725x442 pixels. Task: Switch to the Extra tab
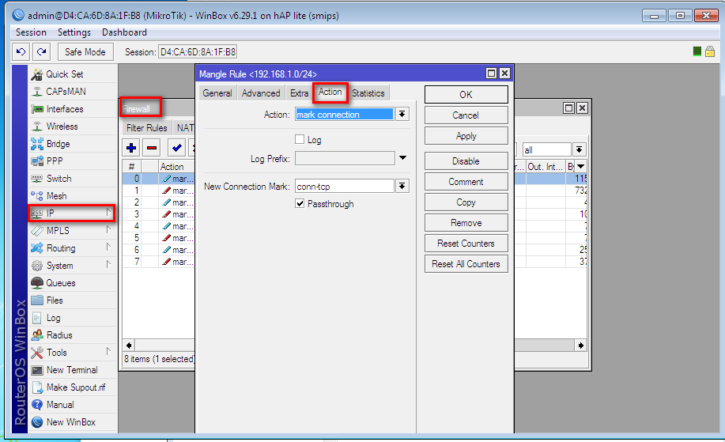(299, 93)
